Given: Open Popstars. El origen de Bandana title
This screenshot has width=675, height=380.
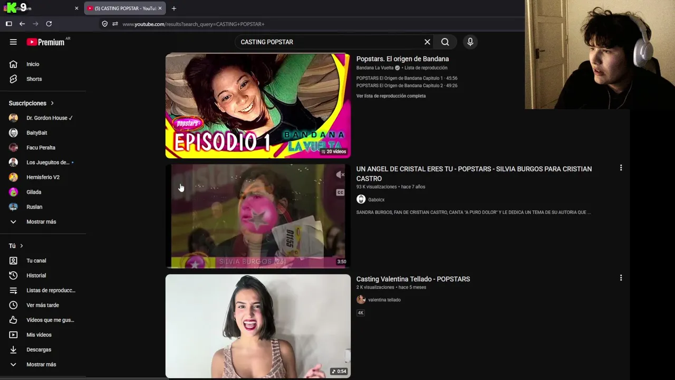Looking at the screenshot, I should (402, 59).
